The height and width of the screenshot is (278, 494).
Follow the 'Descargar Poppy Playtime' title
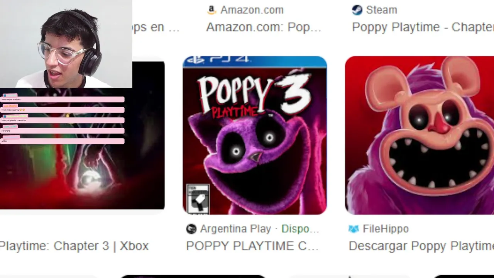pyautogui.click(x=421, y=246)
